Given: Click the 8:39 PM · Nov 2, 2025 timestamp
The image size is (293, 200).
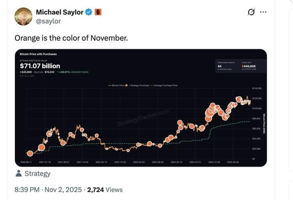Looking at the screenshot, I should click(48, 190).
